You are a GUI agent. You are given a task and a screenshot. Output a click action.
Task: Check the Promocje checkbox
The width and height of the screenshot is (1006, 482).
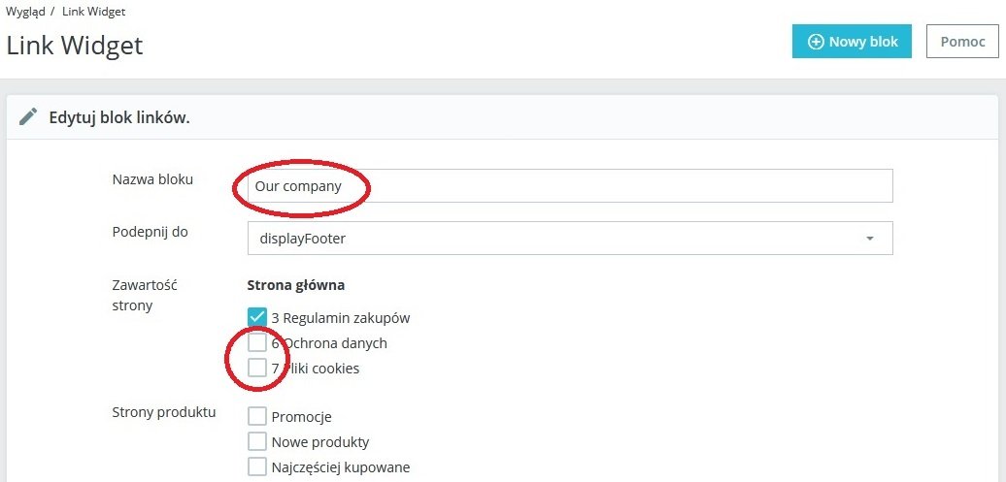(x=257, y=417)
